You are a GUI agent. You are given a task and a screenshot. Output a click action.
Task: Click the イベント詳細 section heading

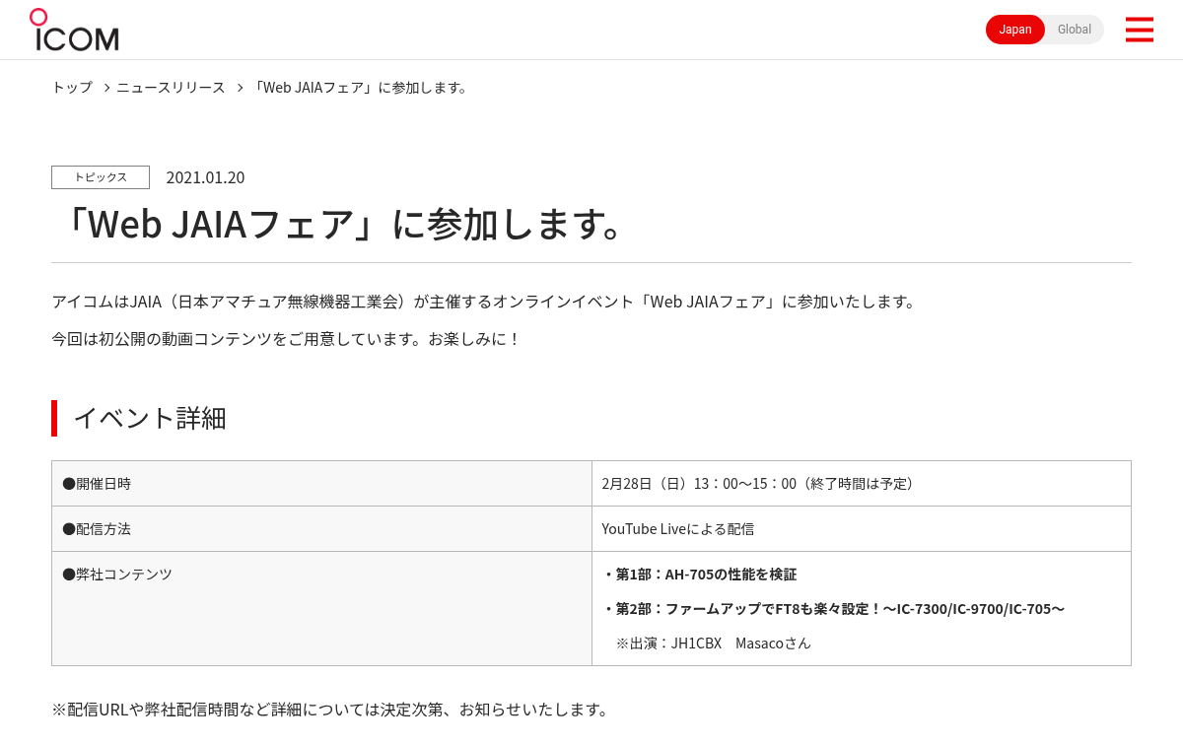[x=150, y=418]
